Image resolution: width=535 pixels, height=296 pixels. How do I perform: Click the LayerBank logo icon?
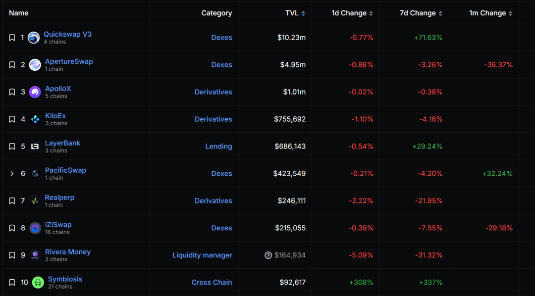point(35,147)
